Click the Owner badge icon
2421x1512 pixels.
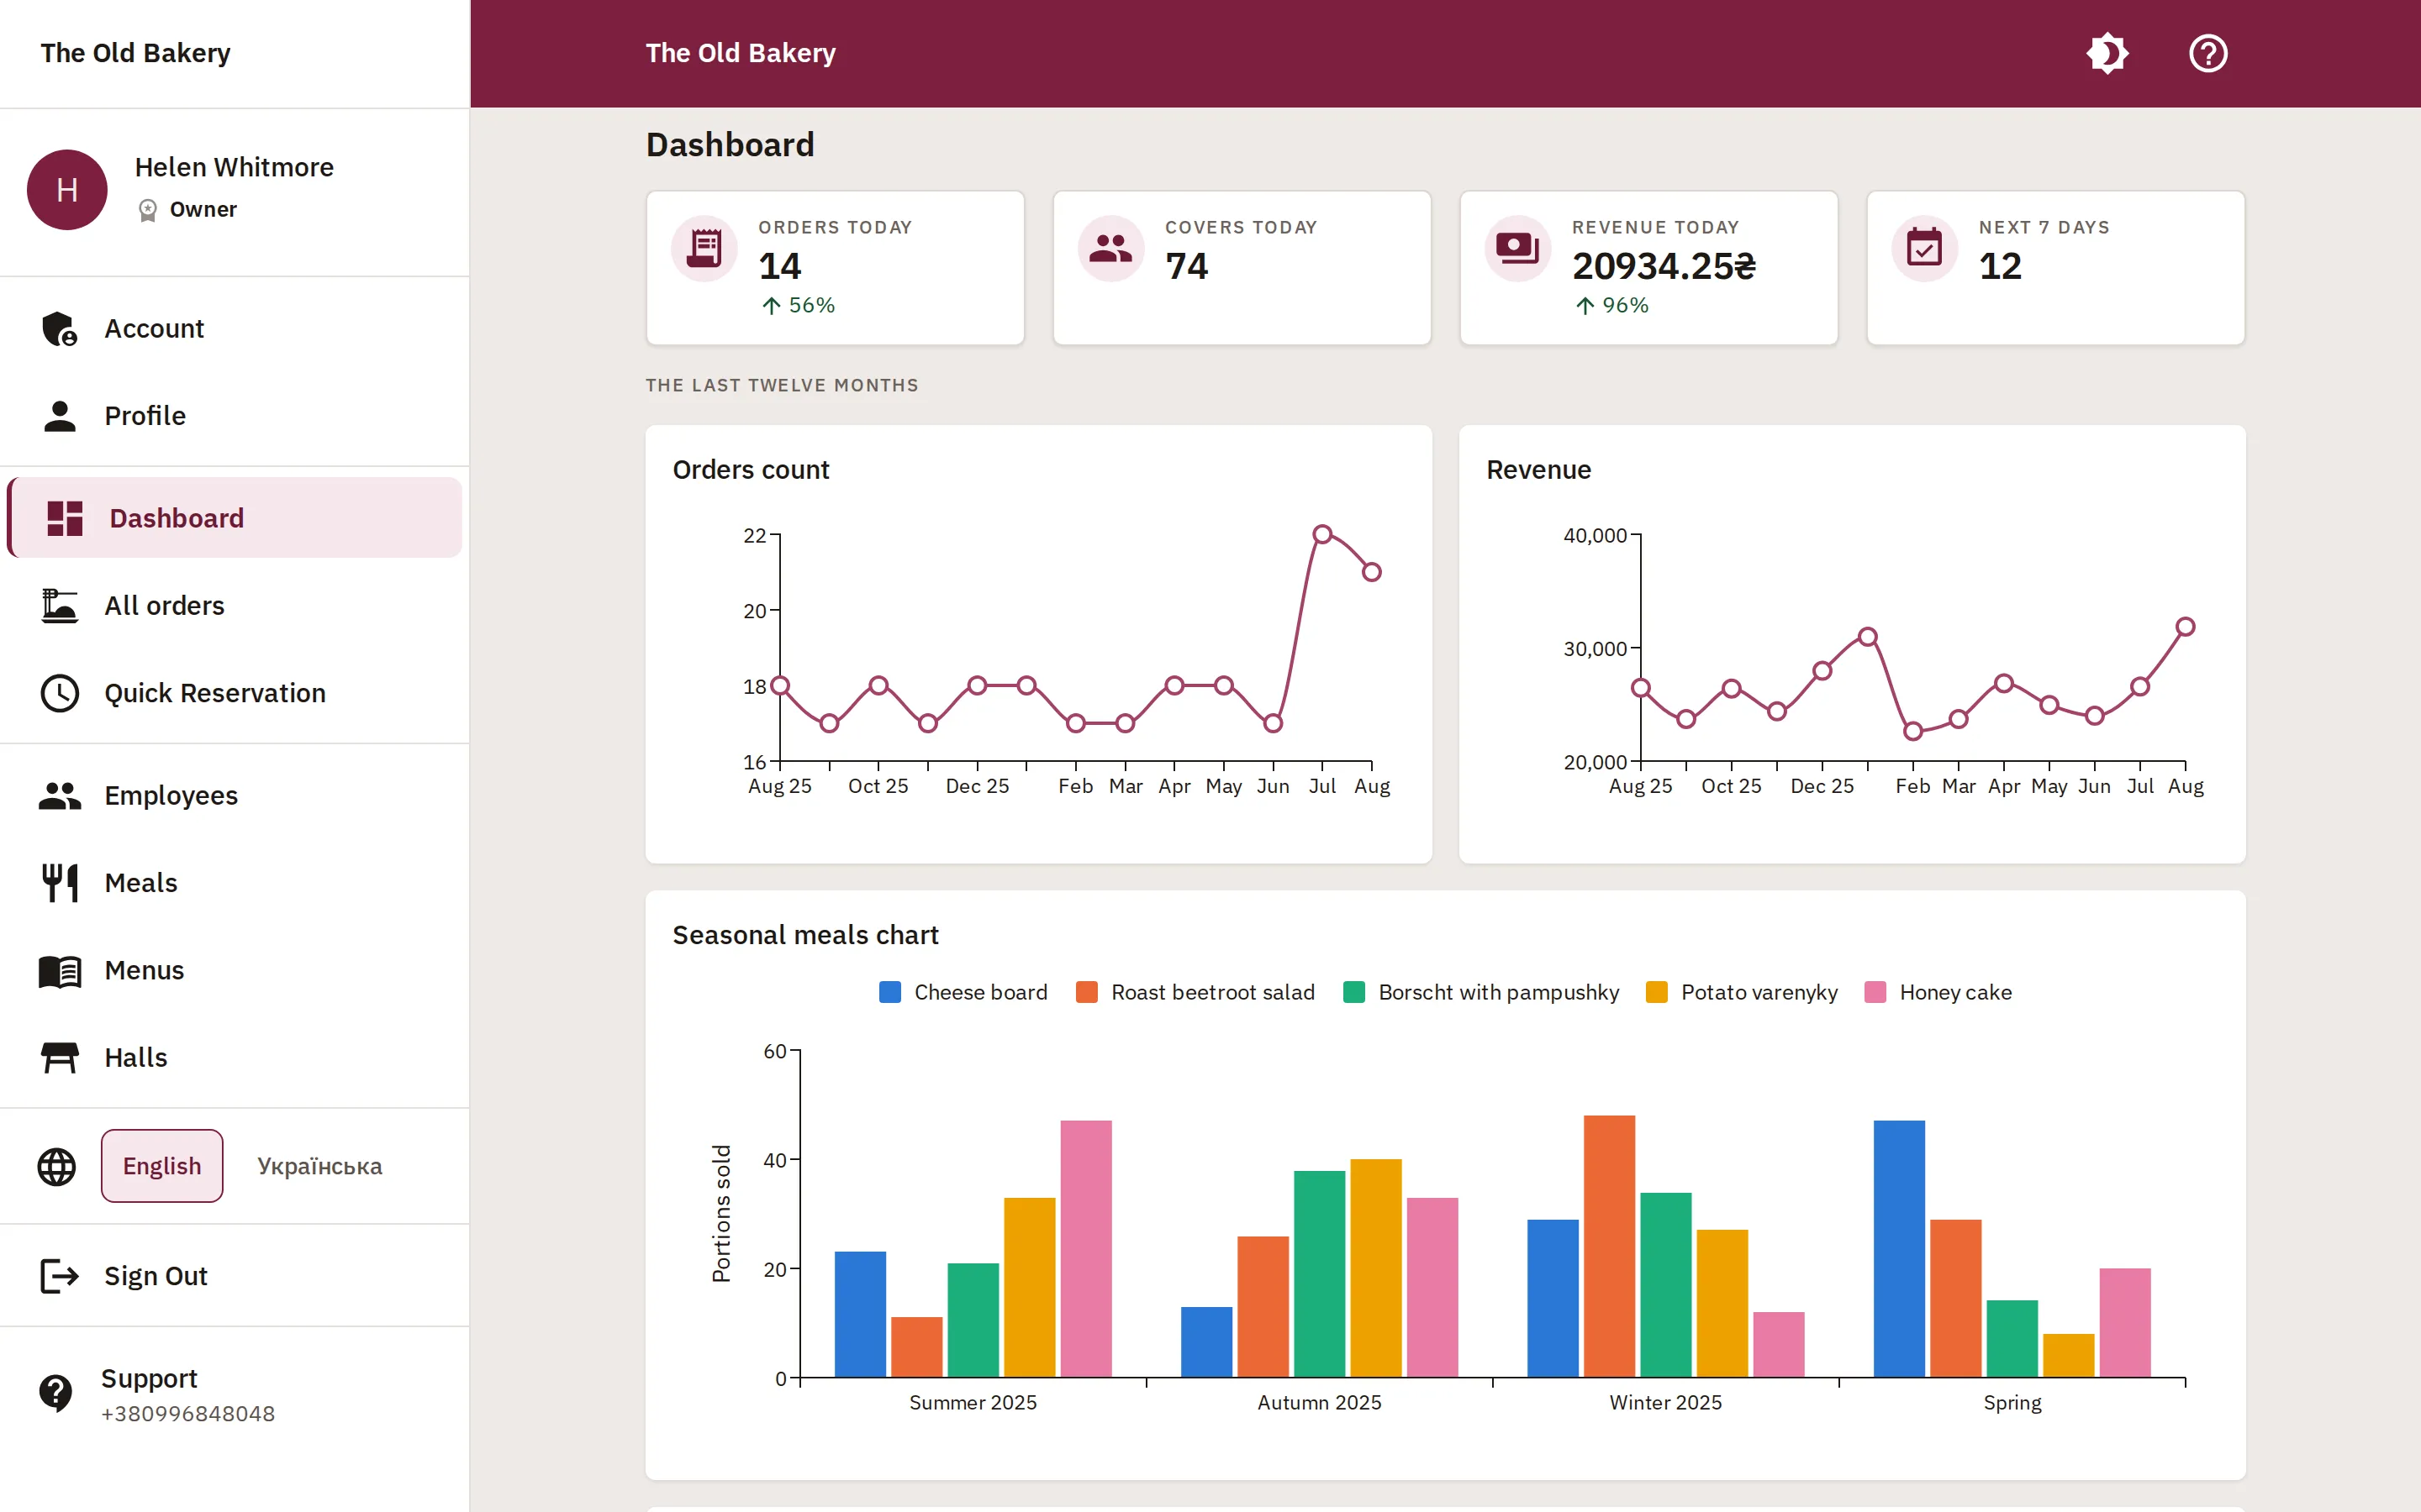pos(148,210)
